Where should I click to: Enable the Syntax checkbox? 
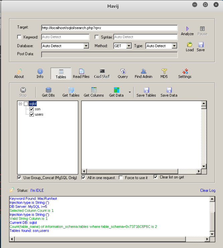[97, 37]
